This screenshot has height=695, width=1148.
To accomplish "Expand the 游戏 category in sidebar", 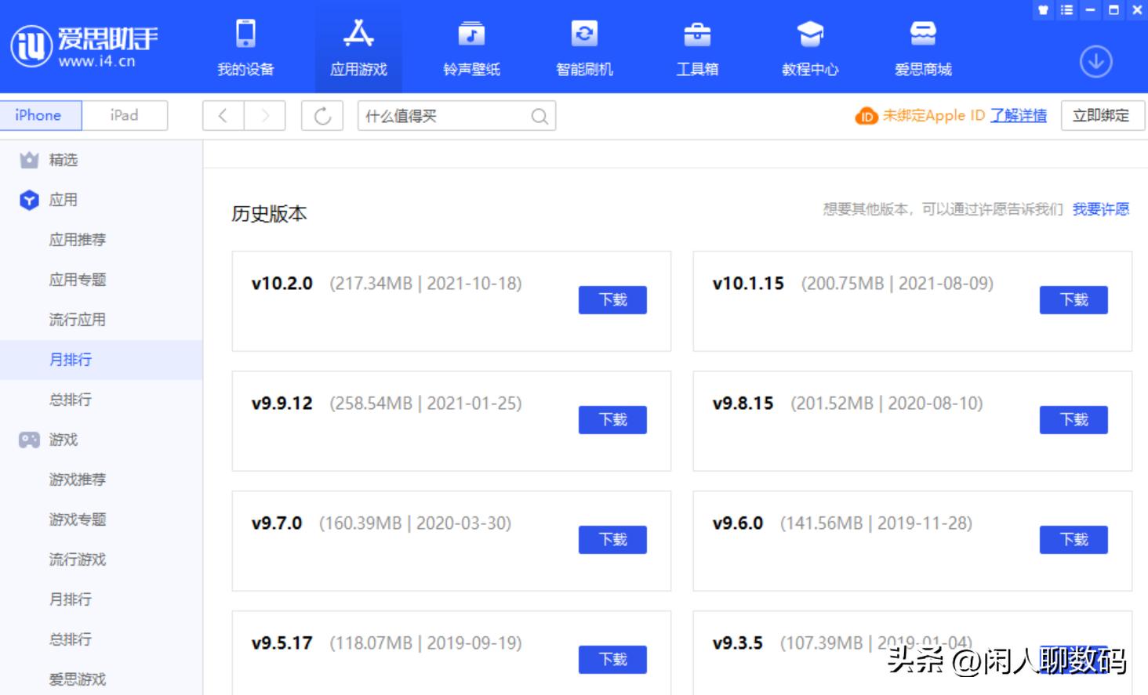I will point(62,440).
